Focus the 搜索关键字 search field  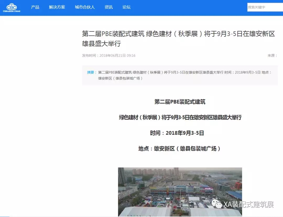pyautogui.click(x=265, y=7)
